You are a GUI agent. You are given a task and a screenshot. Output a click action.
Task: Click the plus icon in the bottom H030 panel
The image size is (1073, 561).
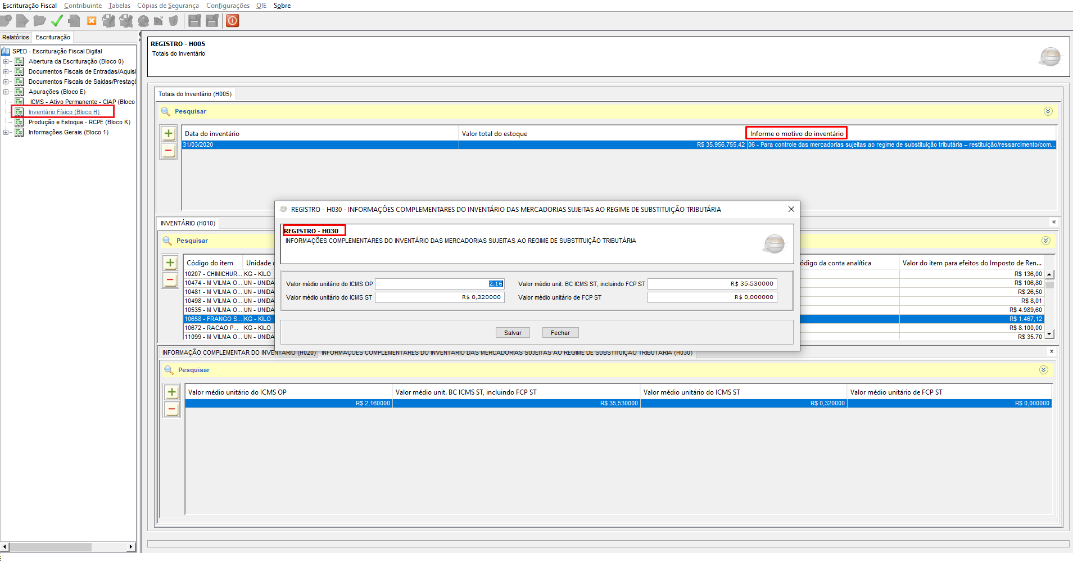tap(172, 392)
